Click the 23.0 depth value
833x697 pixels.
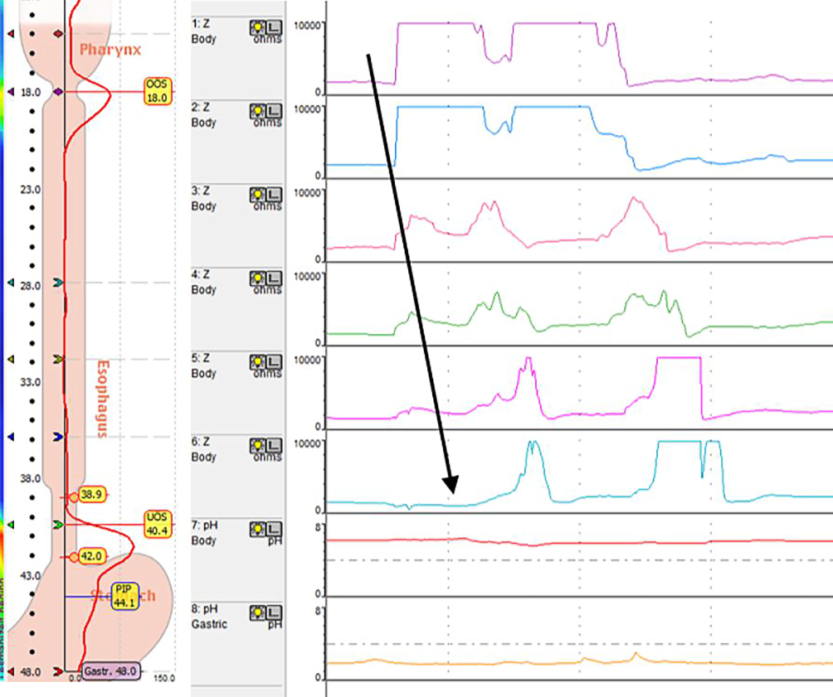point(30,190)
